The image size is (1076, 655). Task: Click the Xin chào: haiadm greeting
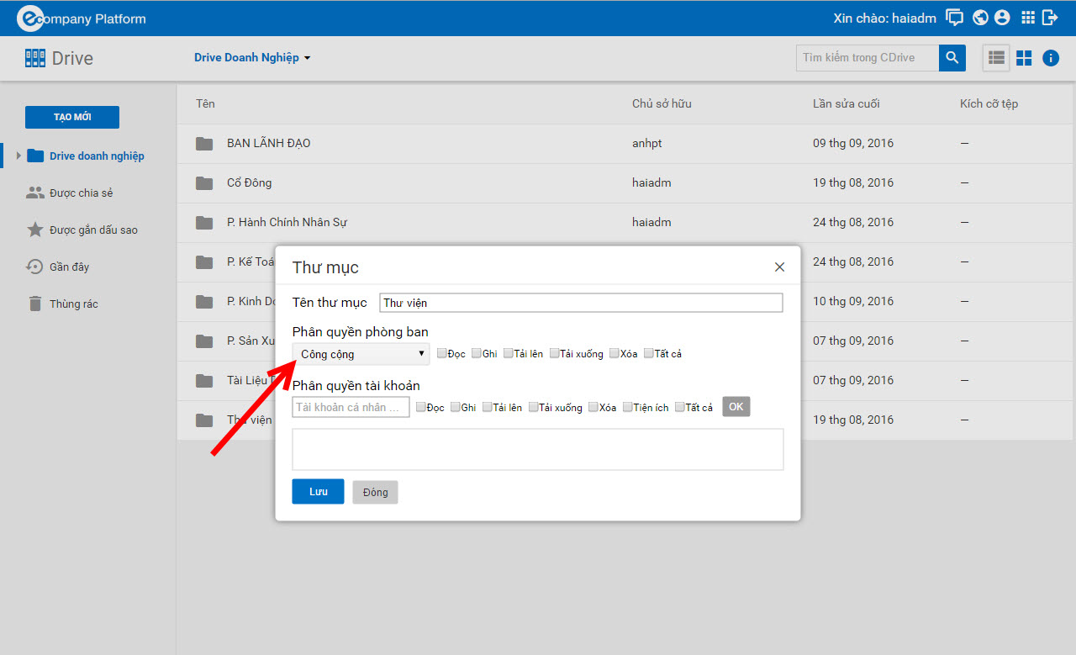[x=885, y=18]
